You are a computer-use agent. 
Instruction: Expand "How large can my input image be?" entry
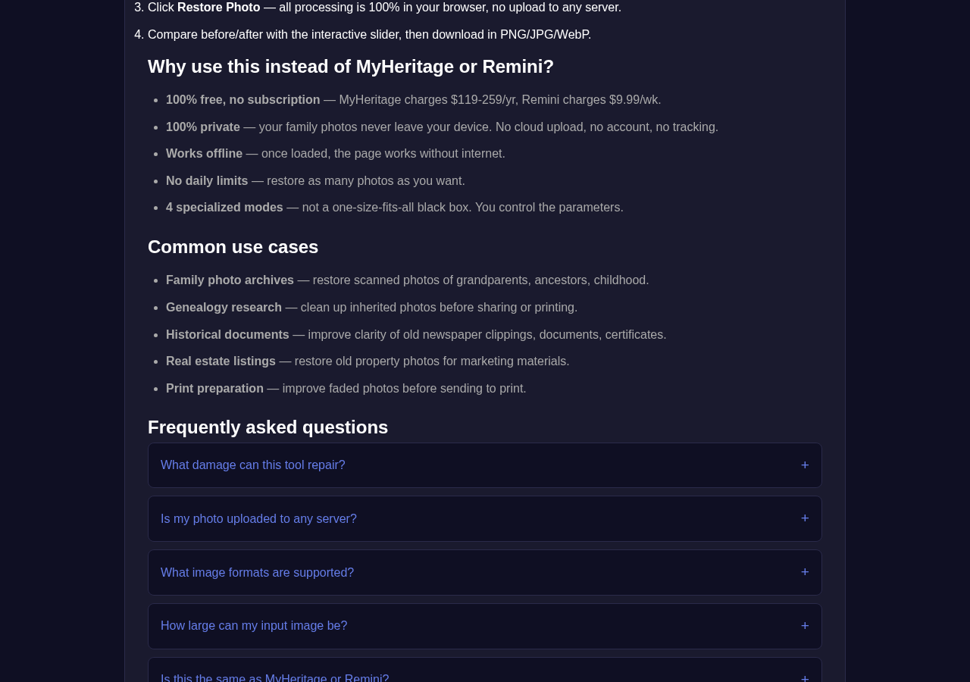point(485,626)
